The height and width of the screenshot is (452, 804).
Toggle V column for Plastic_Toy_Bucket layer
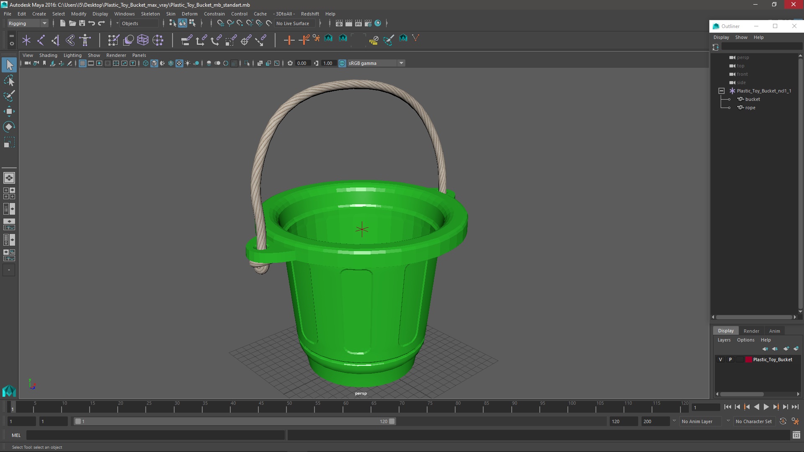click(x=721, y=359)
